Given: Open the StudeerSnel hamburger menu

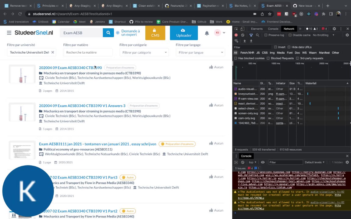Looking at the screenshot, I should [9, 33].
